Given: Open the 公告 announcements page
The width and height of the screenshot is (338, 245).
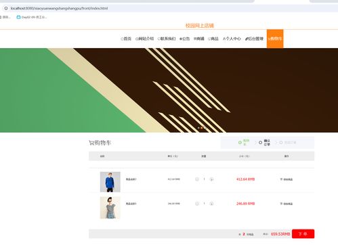Looking at the screenshot, I should point(184,39).
